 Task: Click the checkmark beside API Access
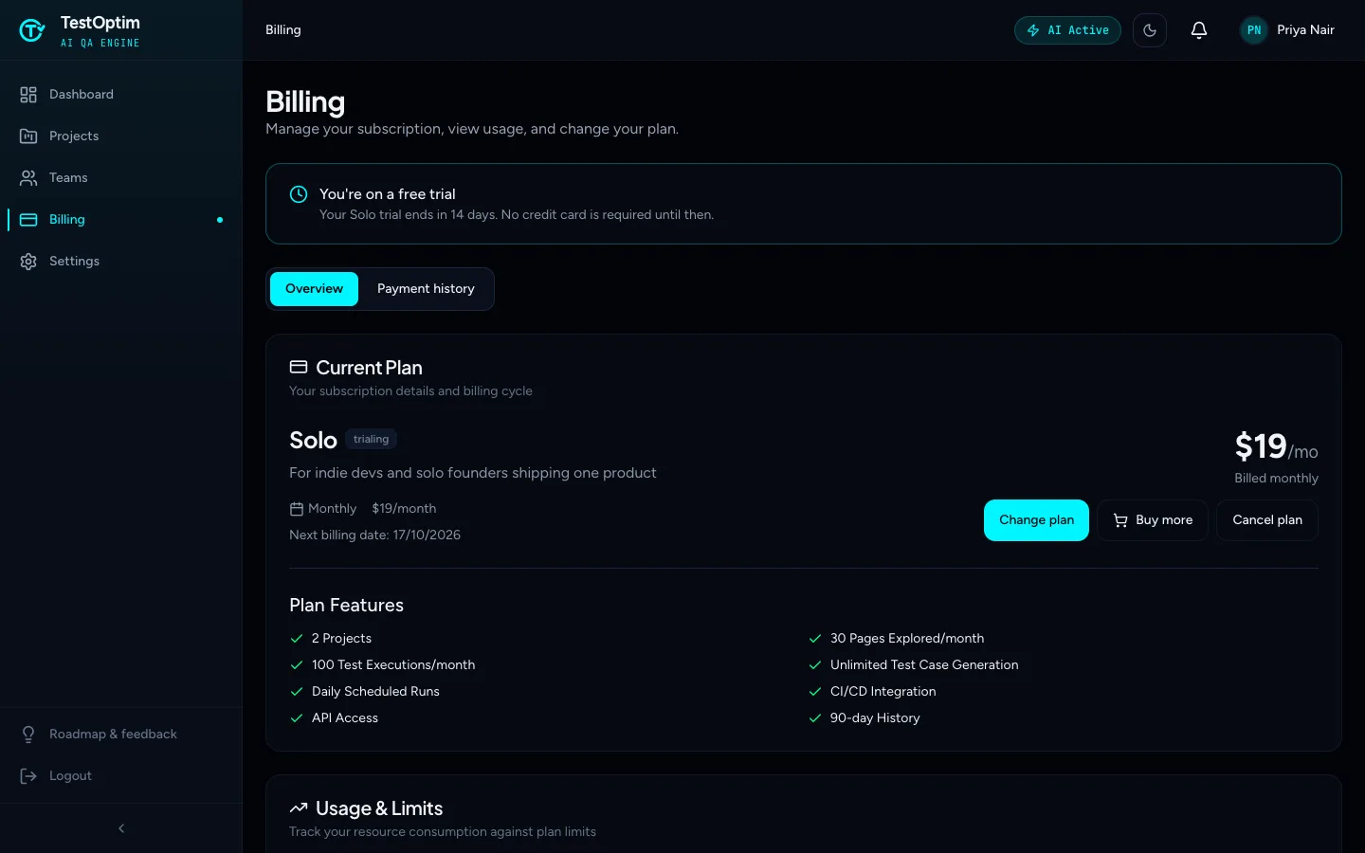click(297, 718)
